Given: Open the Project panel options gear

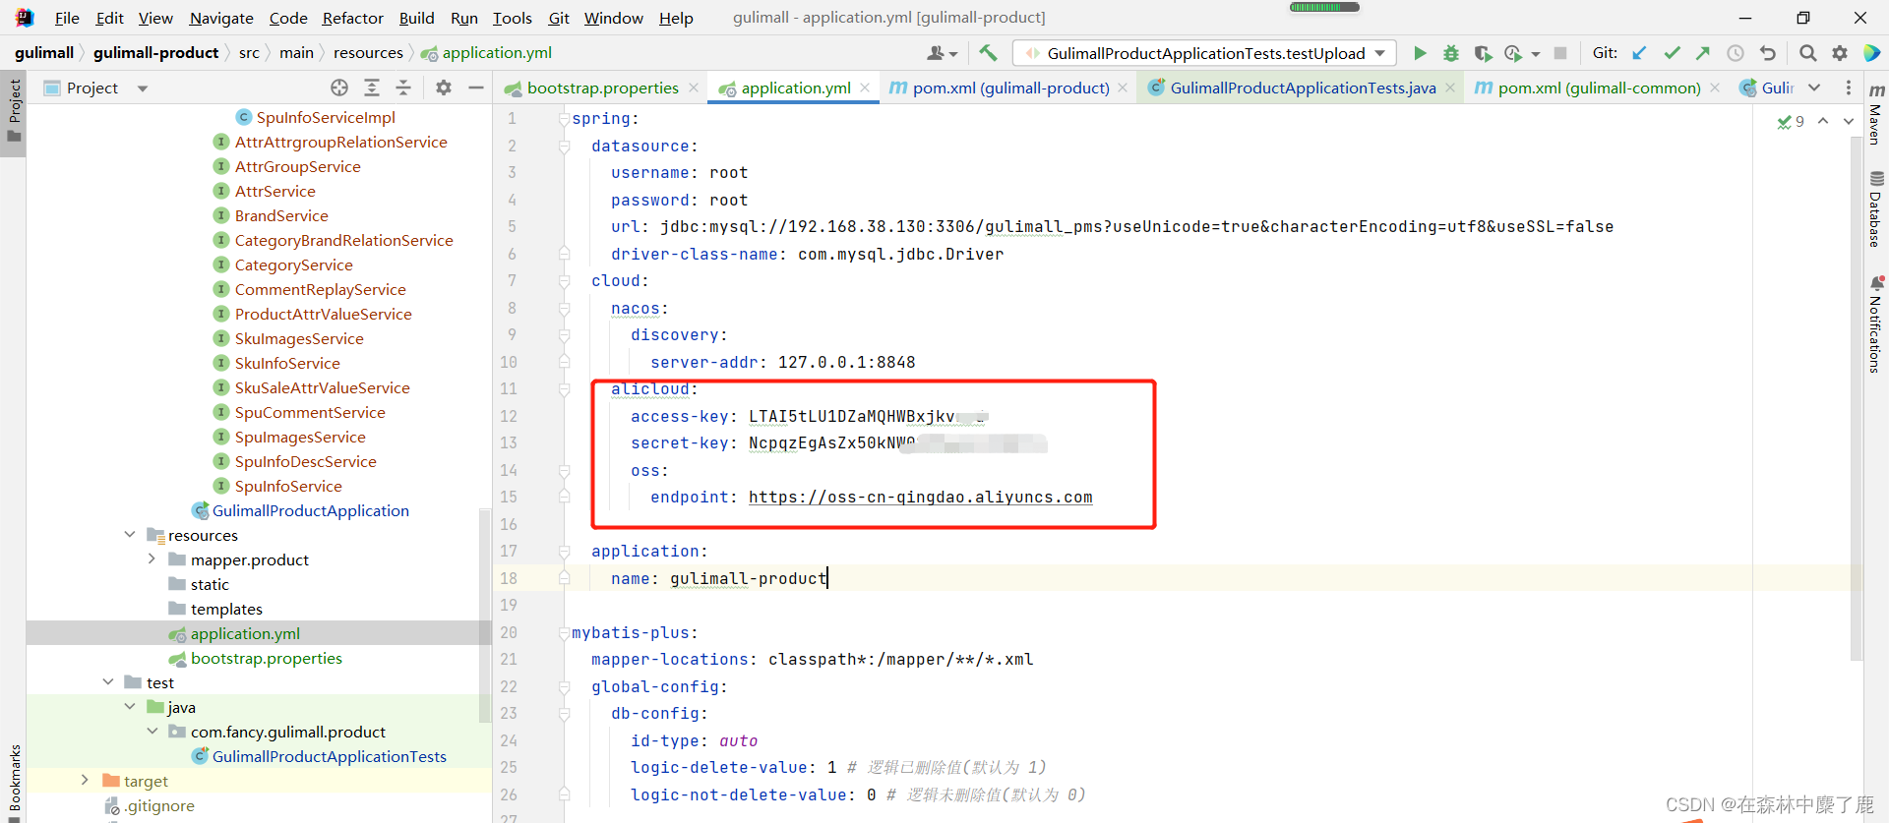Looking at the screenshot, I should [444, 88].
